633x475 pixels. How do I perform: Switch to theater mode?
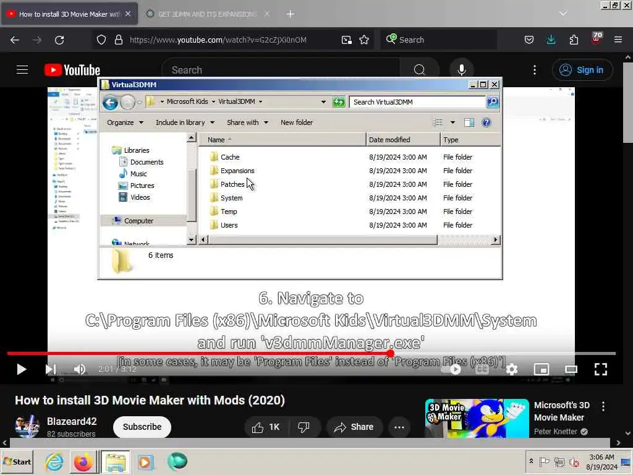coord(571,369)
